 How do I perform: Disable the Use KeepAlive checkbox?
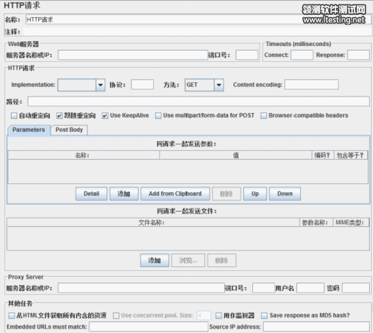[x=105, y=116]
